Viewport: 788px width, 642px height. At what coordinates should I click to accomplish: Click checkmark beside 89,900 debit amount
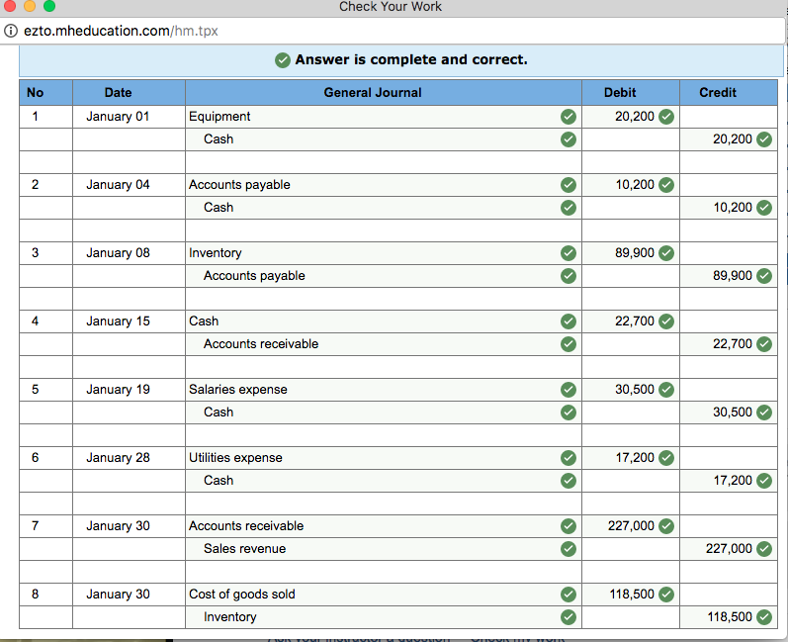(x=666, y=253)
